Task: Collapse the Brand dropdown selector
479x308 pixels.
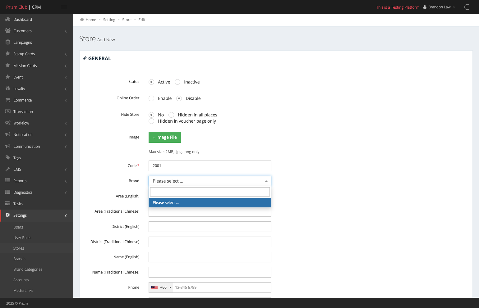Action: point(210,181)
